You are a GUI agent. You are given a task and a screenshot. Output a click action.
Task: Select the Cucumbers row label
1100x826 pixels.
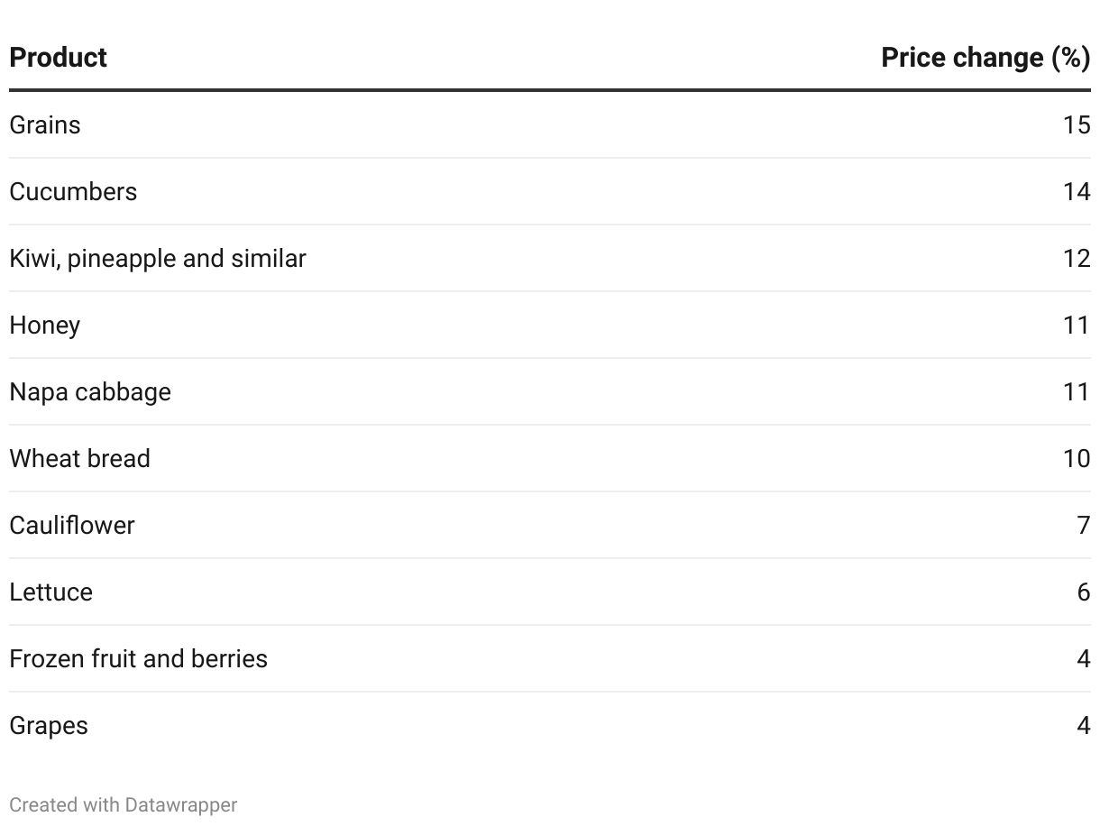[x=73, y=191]
